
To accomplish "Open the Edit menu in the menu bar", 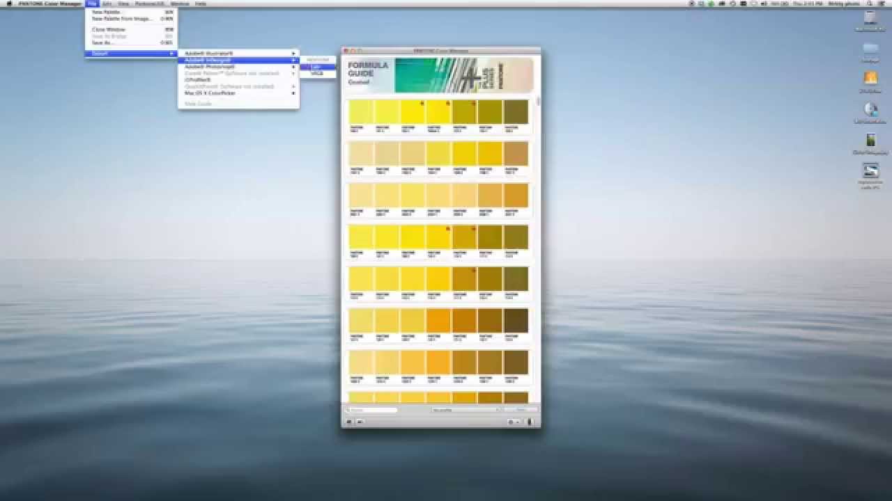I will [107, 3].
